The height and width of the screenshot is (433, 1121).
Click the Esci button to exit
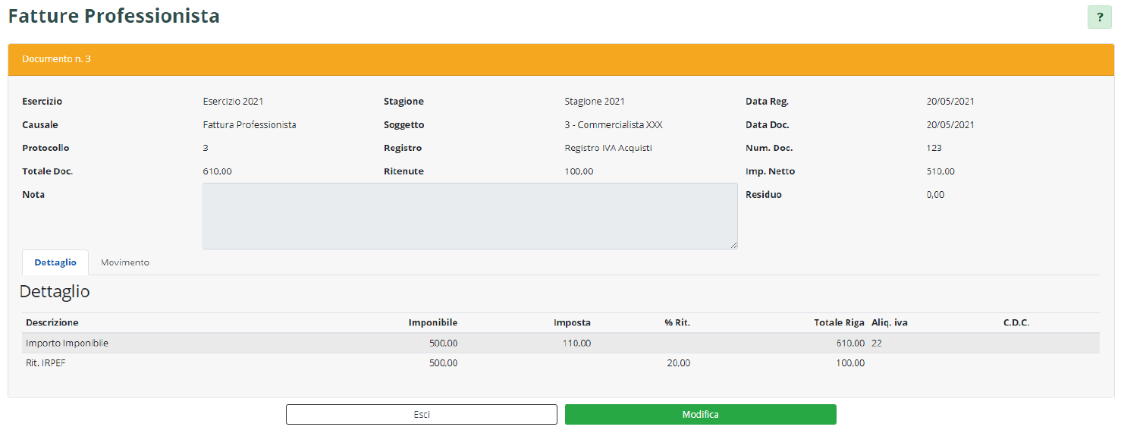pyautogui.click(x=421, y=415)
